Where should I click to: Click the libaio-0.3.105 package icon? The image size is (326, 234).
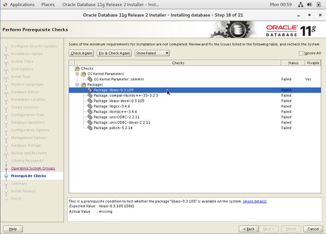(x=90, y=90)
